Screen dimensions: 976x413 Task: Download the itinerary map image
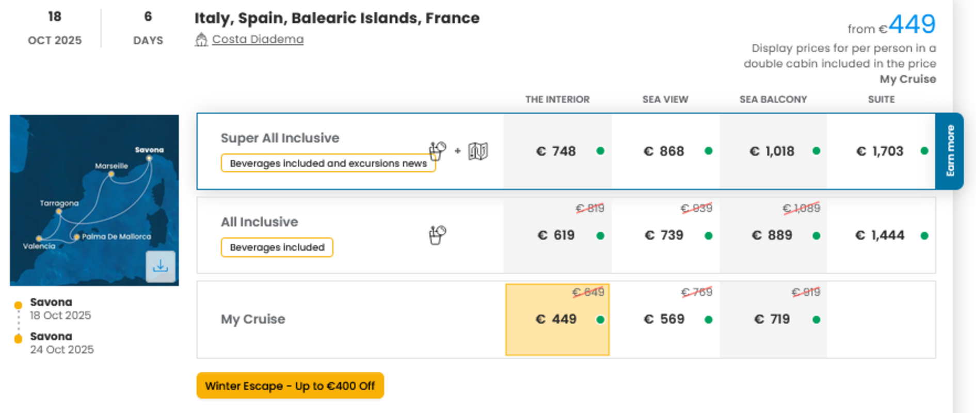(x=161, y=266)
